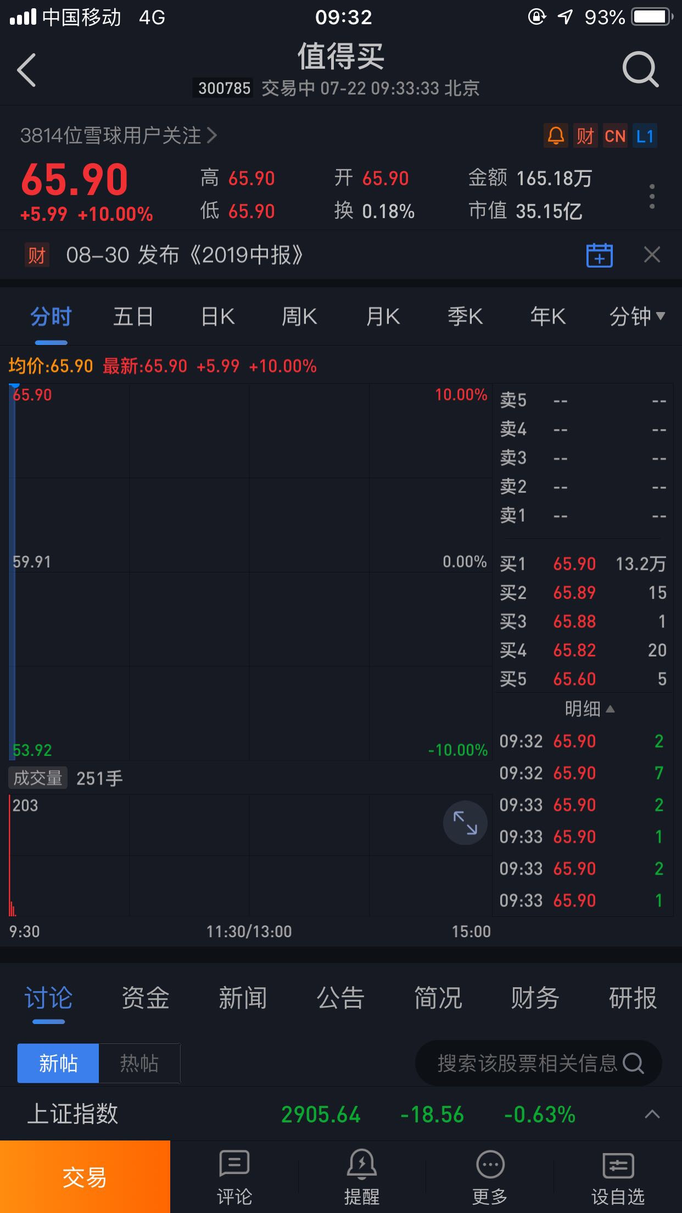Open the 分钟 minute interval dropdown
This screenshot has height=1213, width=682.
(637, 316)
